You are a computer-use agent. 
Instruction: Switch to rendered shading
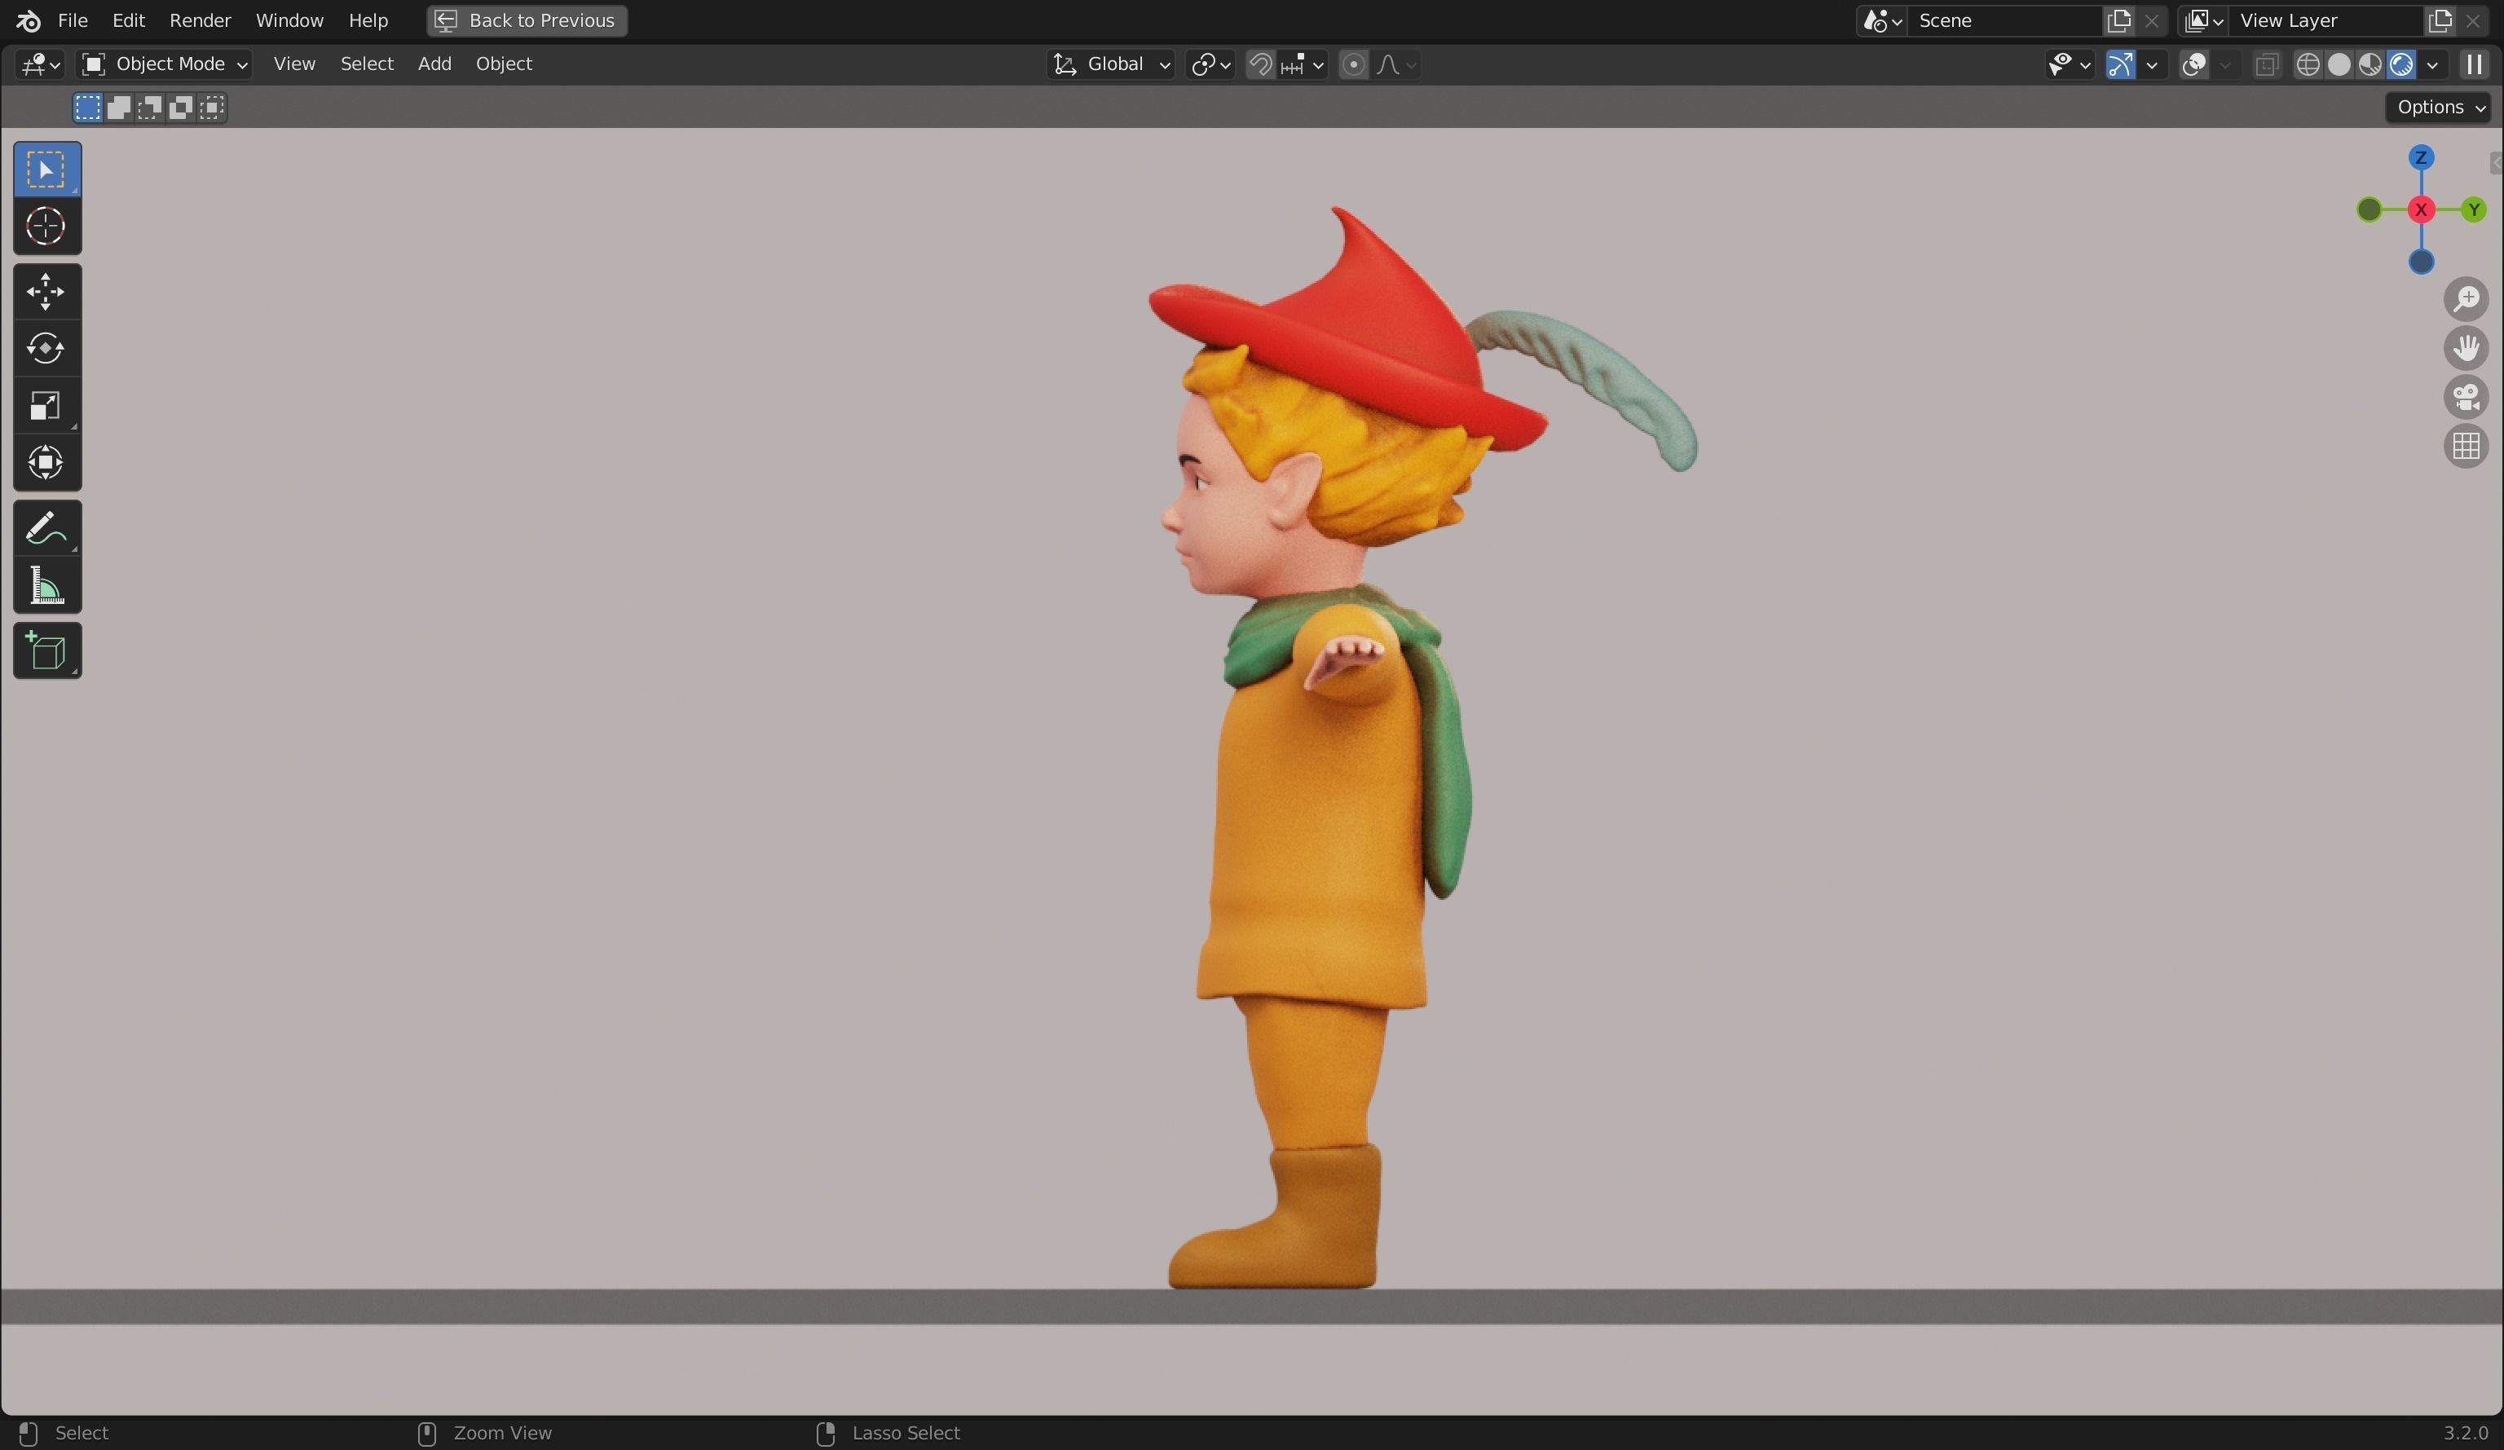click(x=2400, y=64)
